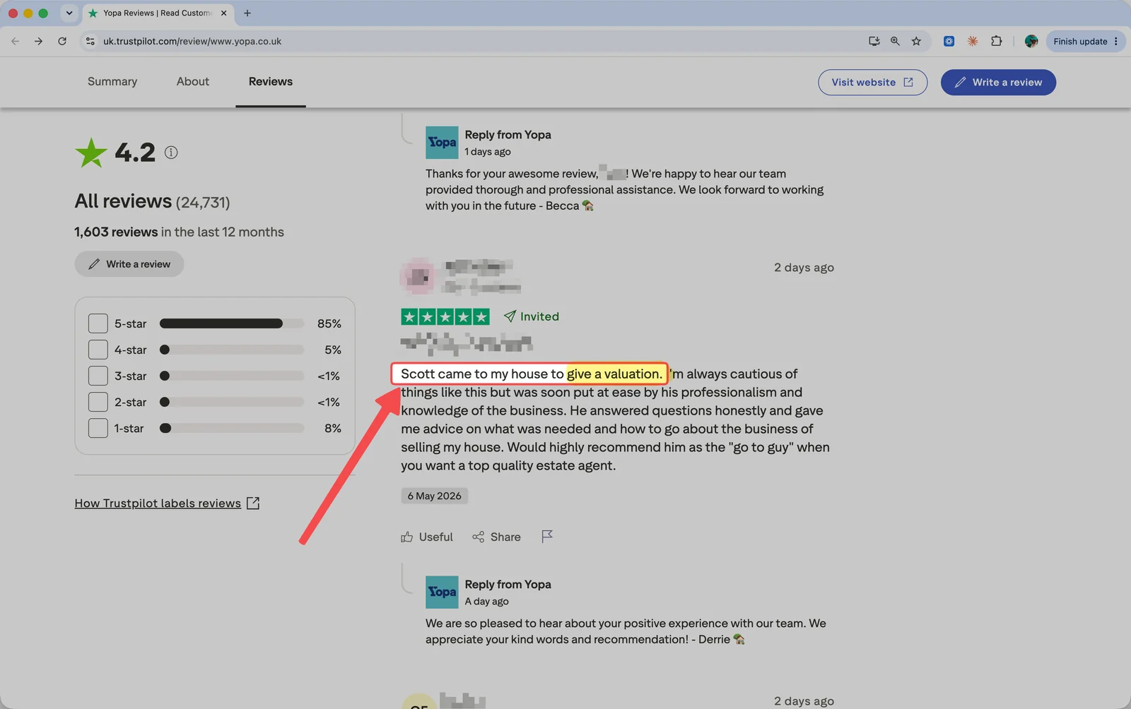Click the Yopa logo on Derrie's reply
Viewport: 1131px width, 709px height.
pyautogui.click(x=442, y=592)
